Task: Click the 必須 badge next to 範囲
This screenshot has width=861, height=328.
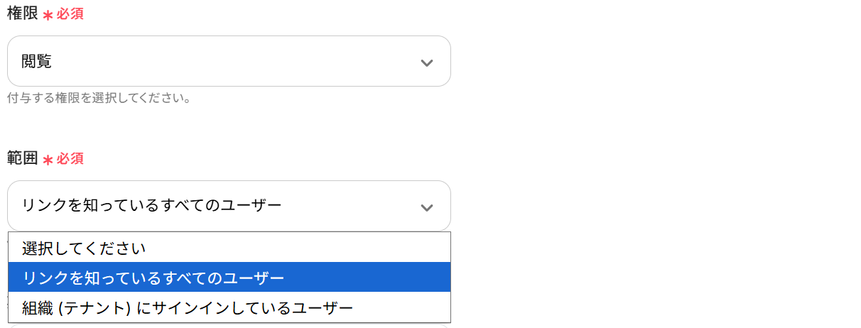Action: 70,159
